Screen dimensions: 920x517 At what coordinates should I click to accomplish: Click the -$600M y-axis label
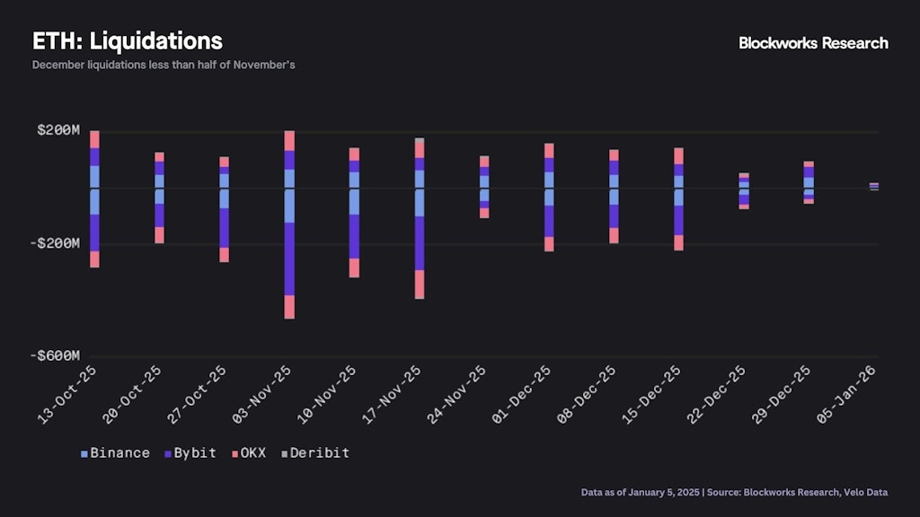(55, 356)
